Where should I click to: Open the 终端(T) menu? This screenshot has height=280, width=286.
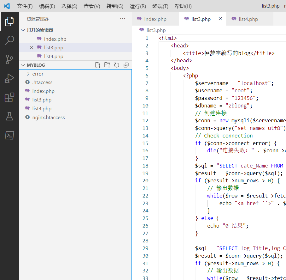click(160, 6)
